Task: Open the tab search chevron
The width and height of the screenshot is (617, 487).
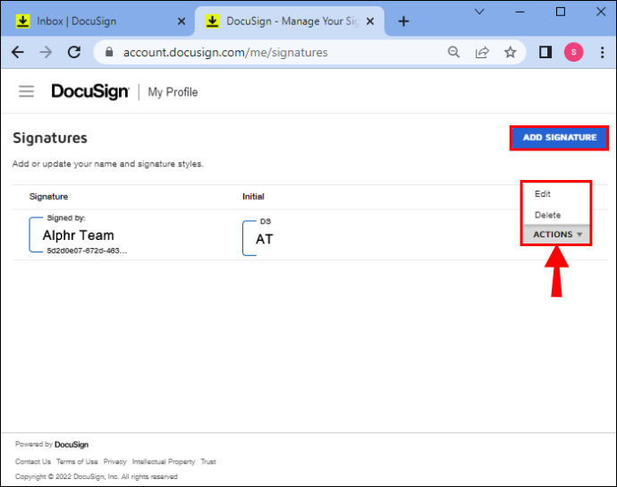Action: click(x=479, y=12)
